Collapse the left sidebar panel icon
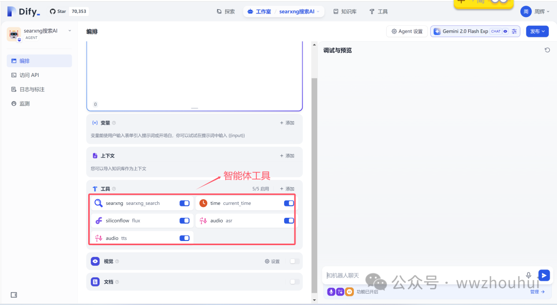The height and width of the screenshot is (305, 557). click(x=14, y=295)
